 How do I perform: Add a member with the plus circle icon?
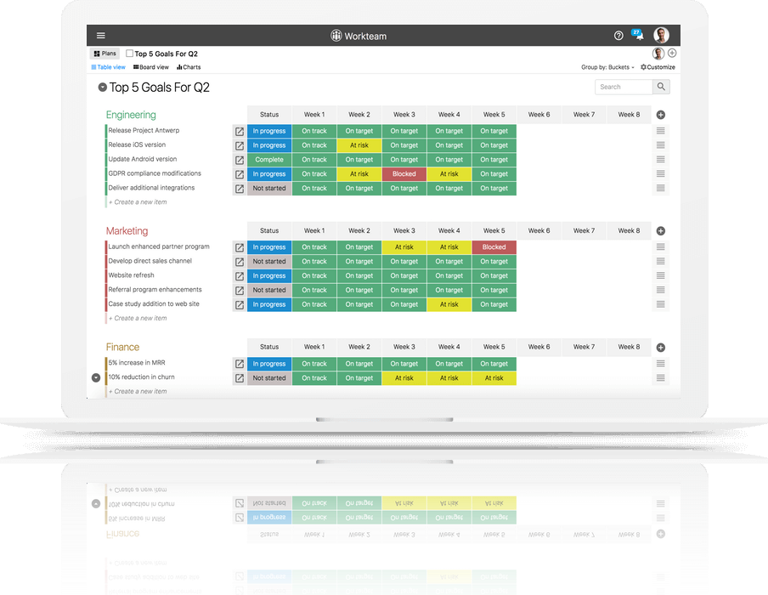(672, 53)
